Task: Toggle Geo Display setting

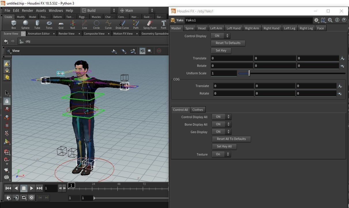Action: [222, 132]
